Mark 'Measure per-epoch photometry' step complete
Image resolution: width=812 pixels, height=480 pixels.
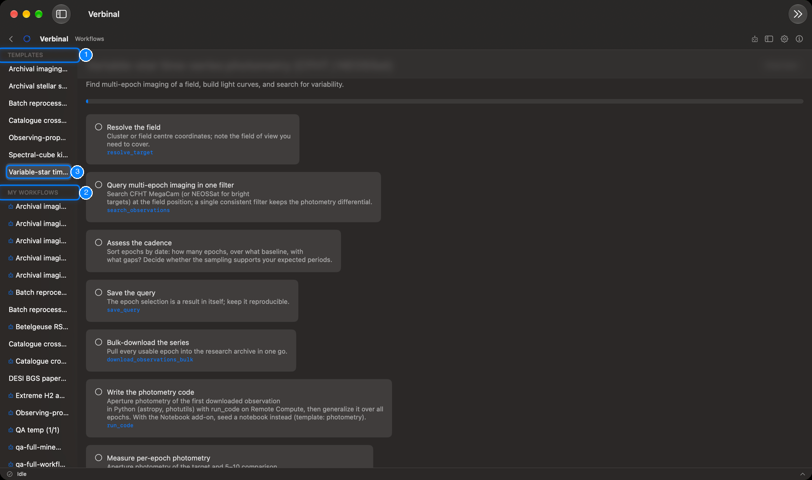pos(99,458)
